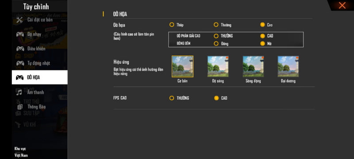Select Thường graphics quality
The image size is (354, 159).
click(216, 25)
